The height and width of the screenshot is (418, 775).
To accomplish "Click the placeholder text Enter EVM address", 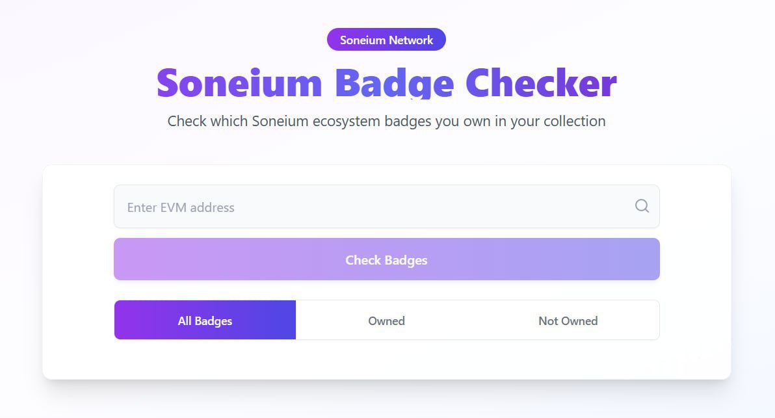I will (181, 207).
